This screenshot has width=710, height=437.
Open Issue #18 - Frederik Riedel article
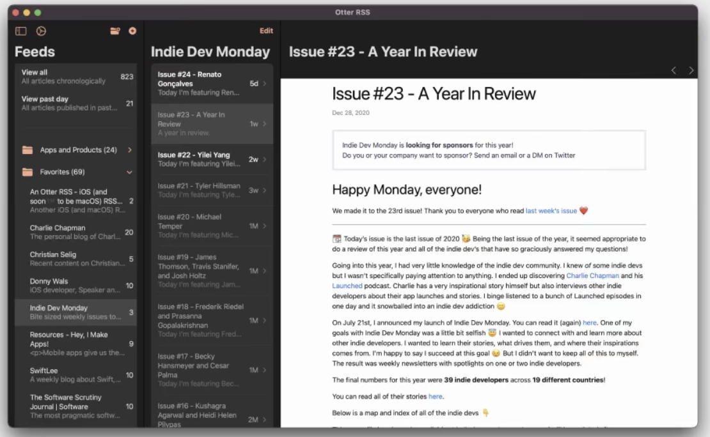pyautogui.click(x=212, y=320)
